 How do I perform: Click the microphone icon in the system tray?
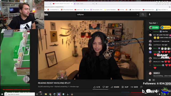[160, 94]
